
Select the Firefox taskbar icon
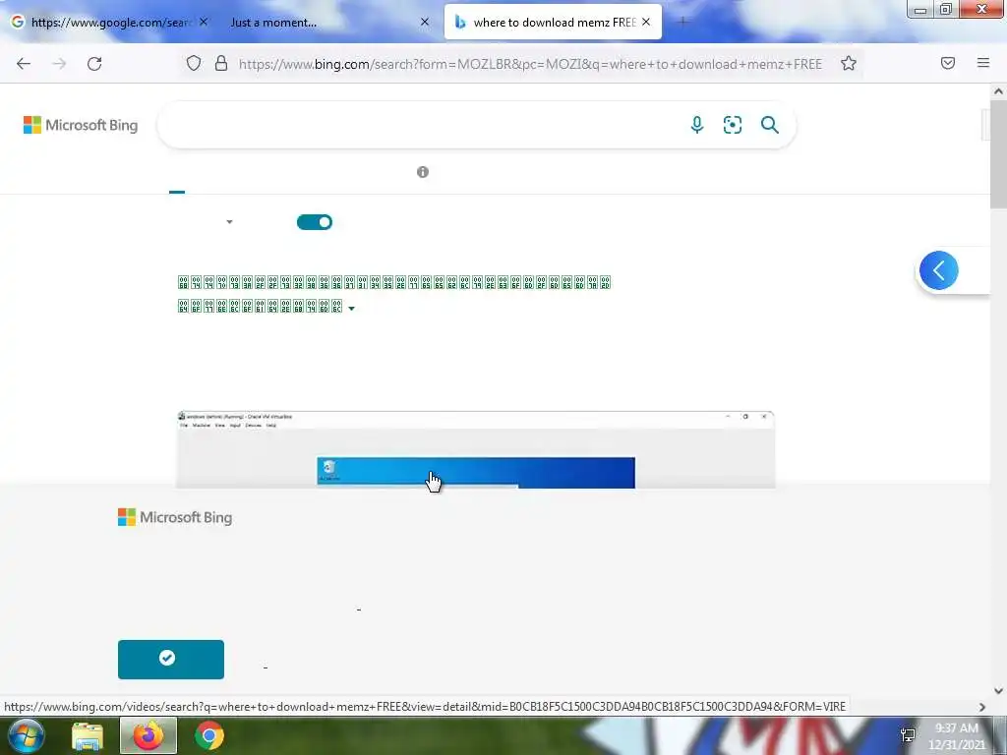[148, 735]
